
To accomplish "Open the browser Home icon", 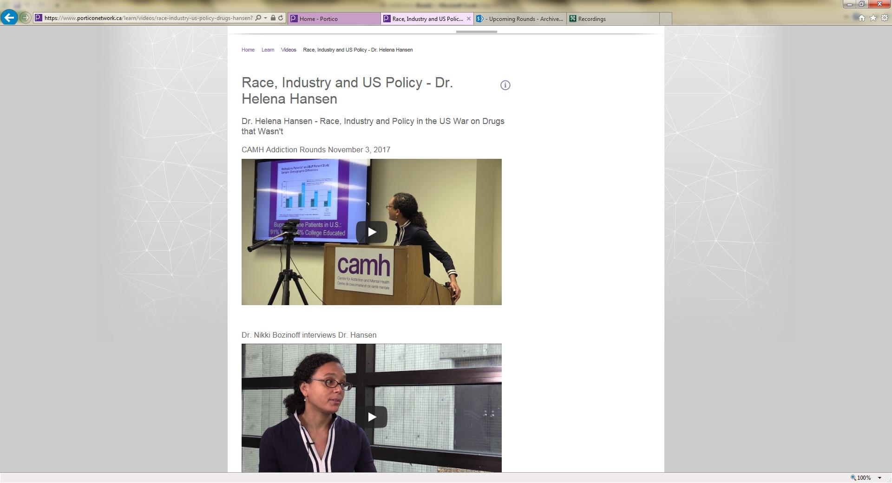I will [862, 18].
